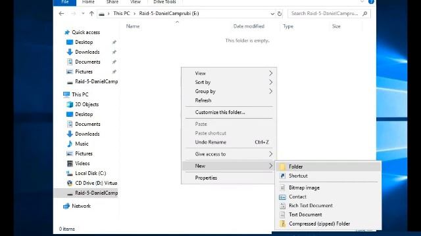Select CD Drive (D:) in sidebar
The width and height of the screenshot is (421, 236).
(x=96, y=184)
